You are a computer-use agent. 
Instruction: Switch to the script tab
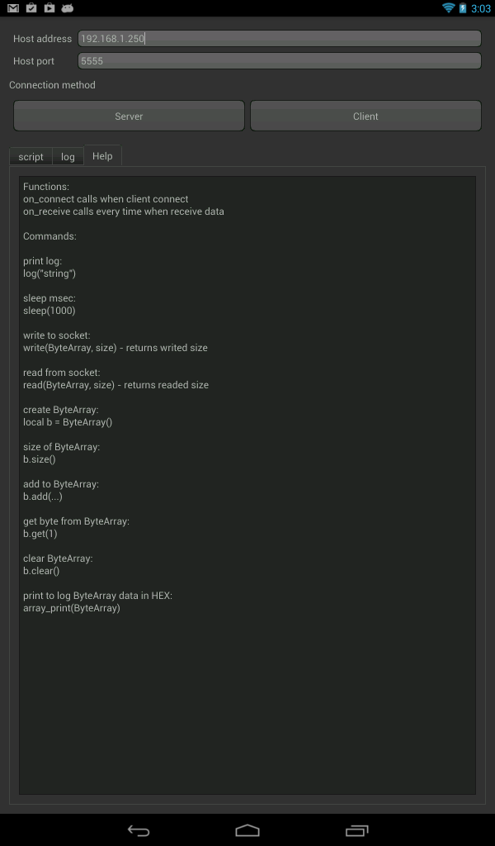pyautogui.click(x=31, y=156)
